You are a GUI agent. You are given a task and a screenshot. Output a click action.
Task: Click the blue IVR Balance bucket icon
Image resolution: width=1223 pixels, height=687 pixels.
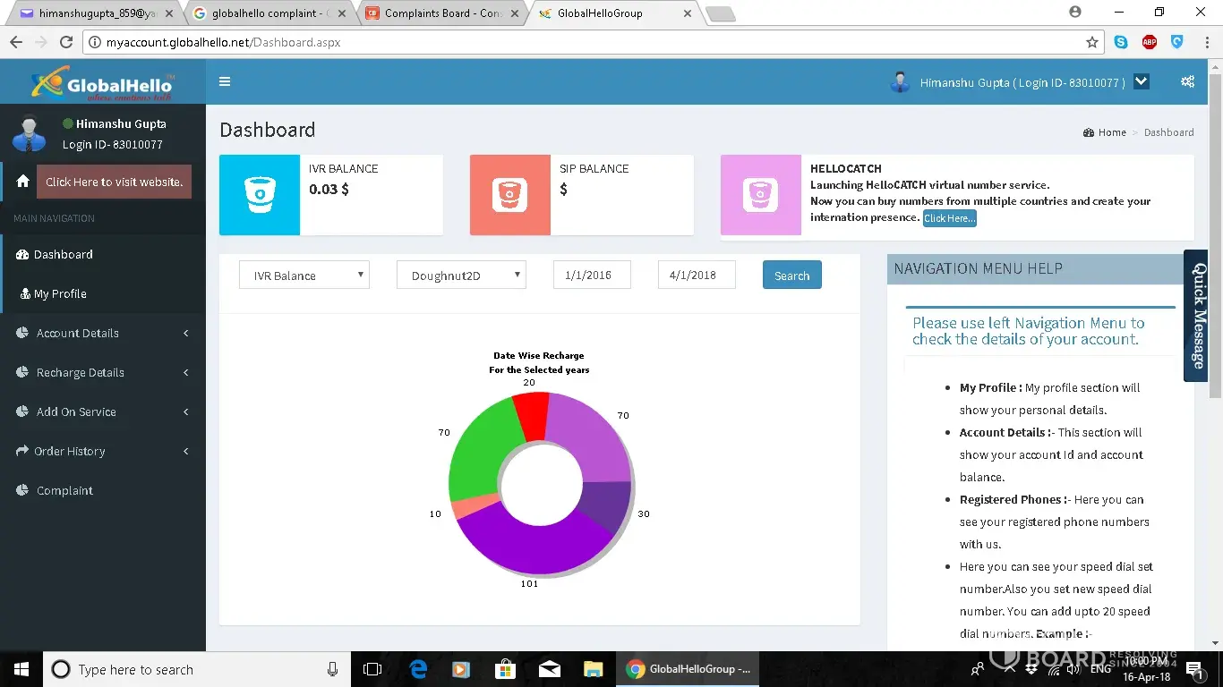(x=260, y=195)
